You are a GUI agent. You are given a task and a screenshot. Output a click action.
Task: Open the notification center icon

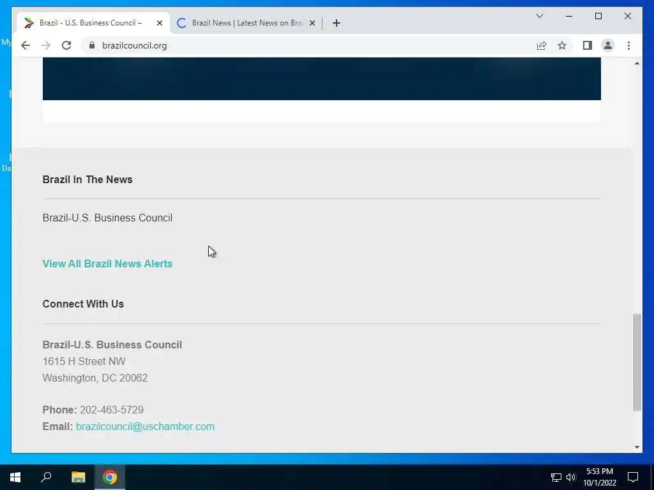633,477
